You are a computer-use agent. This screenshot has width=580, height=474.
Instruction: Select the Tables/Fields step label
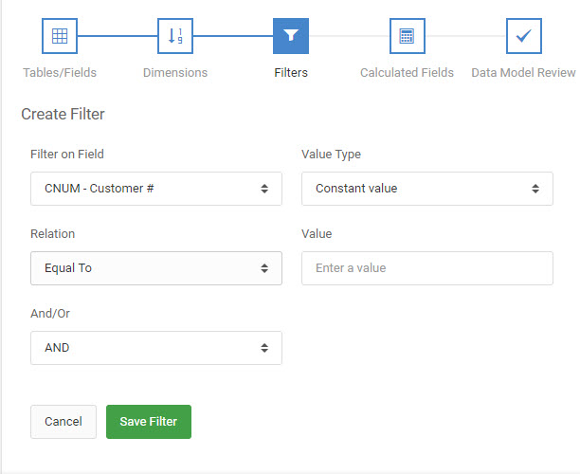click(60, 73)
